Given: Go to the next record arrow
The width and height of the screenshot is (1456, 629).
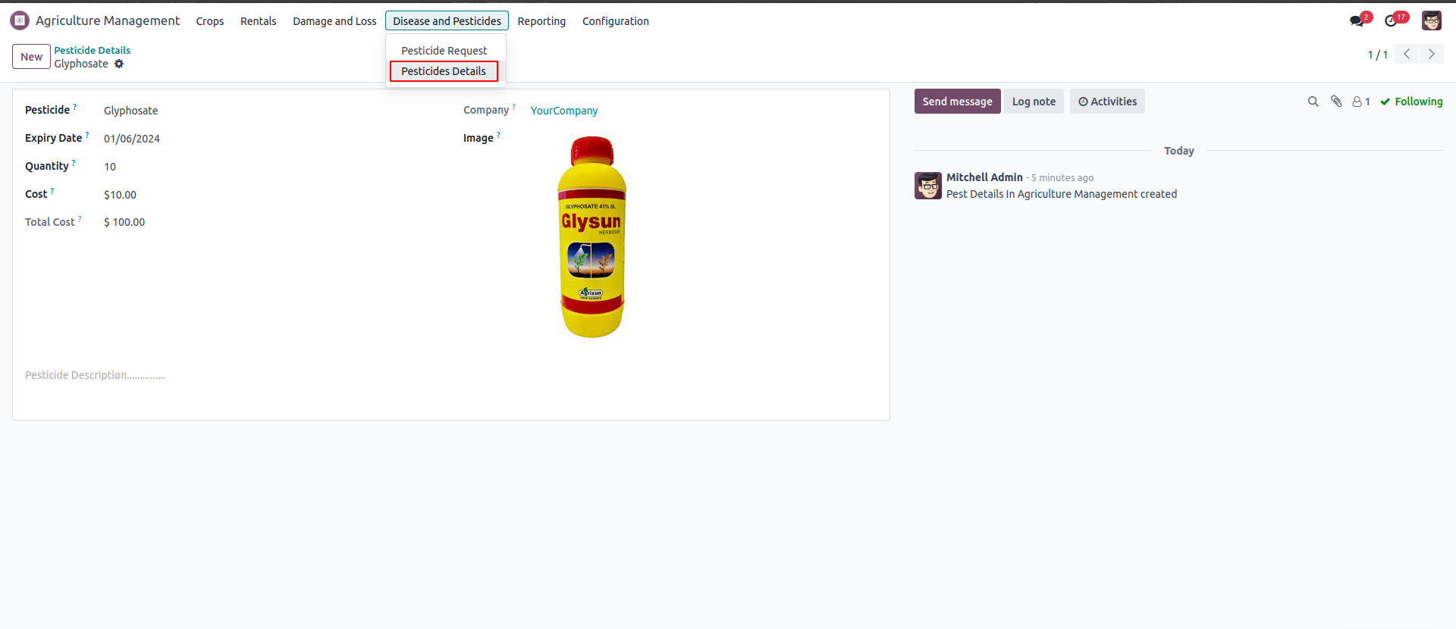Looking at the screenshot, I should click(x=1432, y=54).
